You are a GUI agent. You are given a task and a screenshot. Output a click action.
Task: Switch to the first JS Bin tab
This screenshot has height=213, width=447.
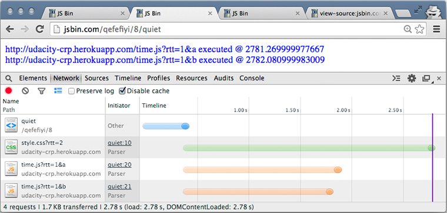(85, 13)
